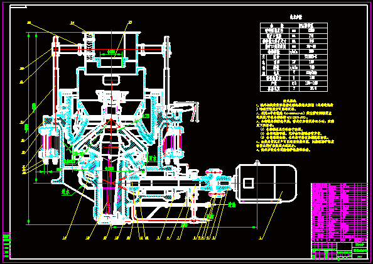Click the white technical parameters table
This screenshot has width=373, height=264.
294,57
